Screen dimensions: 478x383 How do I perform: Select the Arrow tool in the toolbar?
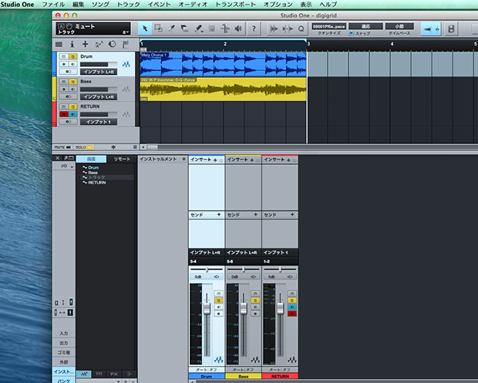[x=145, y=29]
